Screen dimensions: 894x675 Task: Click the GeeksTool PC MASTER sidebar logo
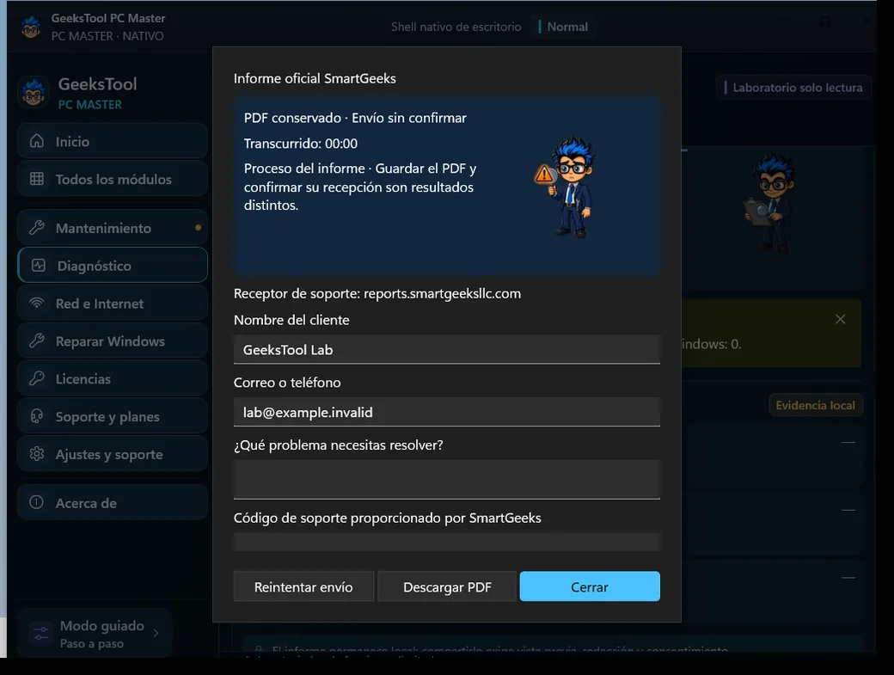point(33,92)
